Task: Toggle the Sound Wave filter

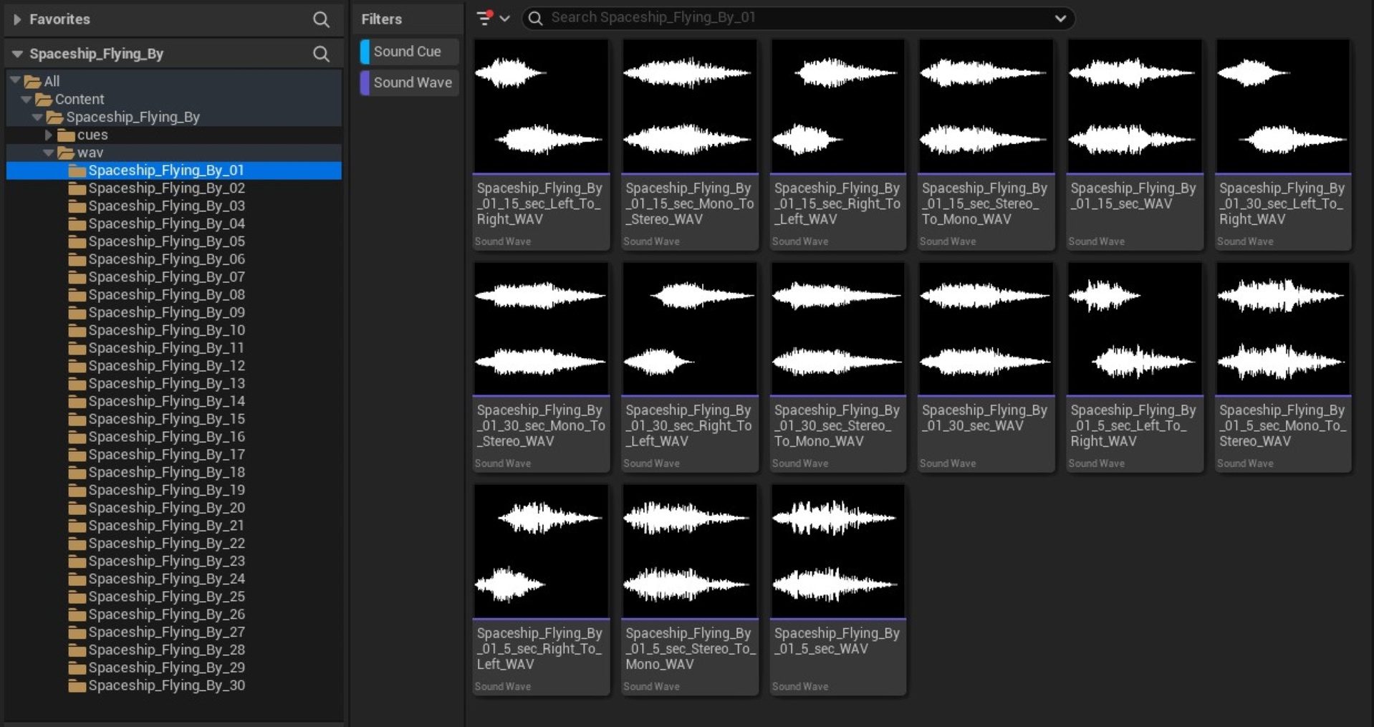Action: pos(409,82)
